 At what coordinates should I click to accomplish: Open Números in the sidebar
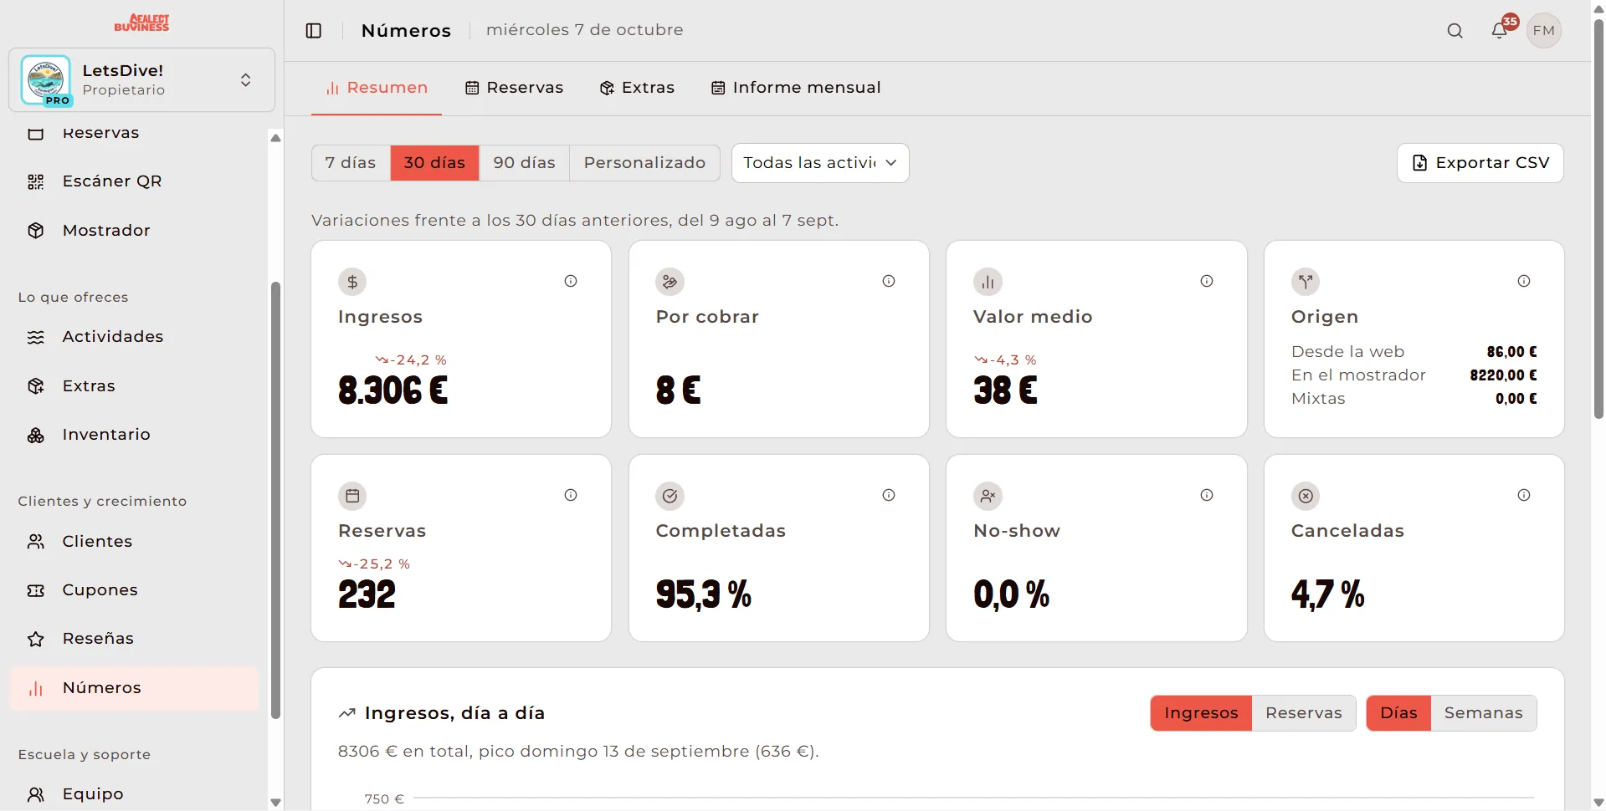[x=134, y=688]
